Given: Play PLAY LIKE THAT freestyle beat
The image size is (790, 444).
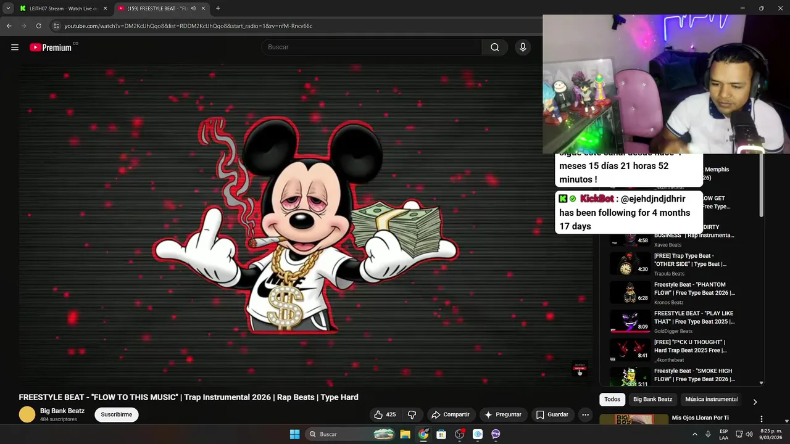Looking at the screenshot, I should 694,318.
